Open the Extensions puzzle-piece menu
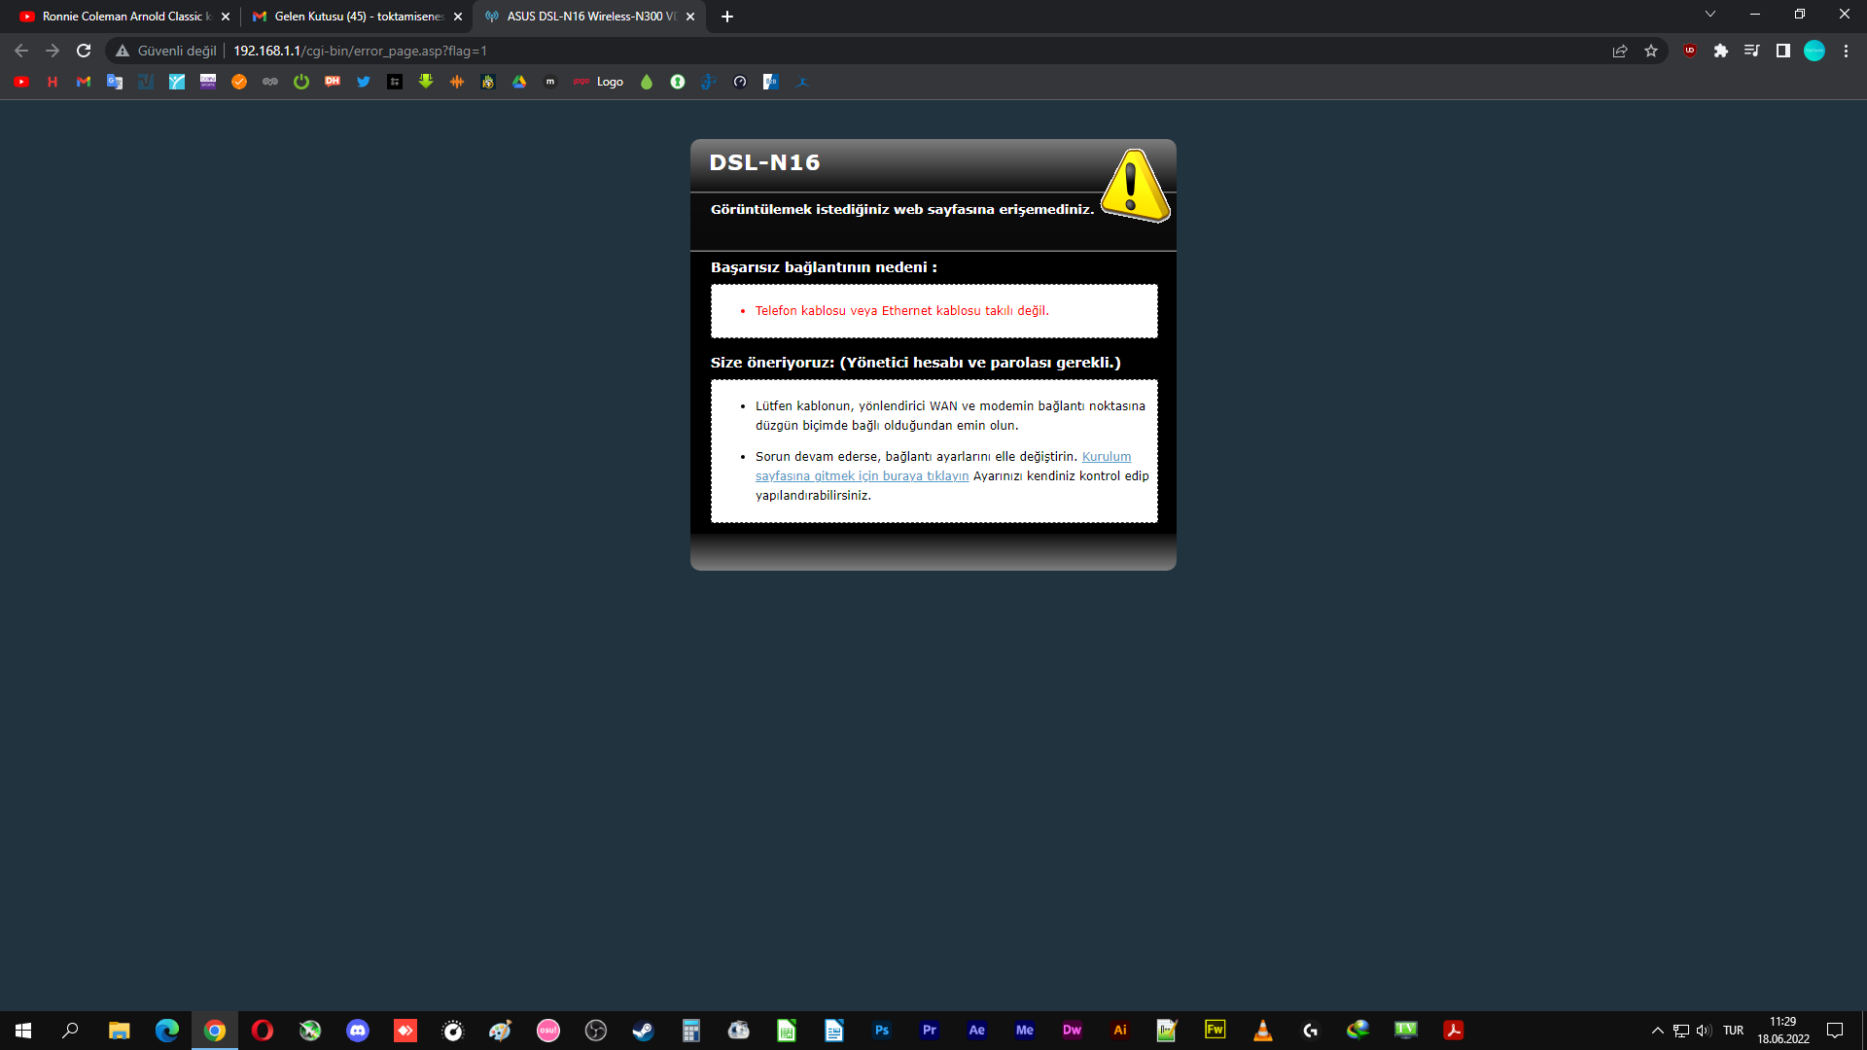1867x1050 pixels. pos(1721,51)
